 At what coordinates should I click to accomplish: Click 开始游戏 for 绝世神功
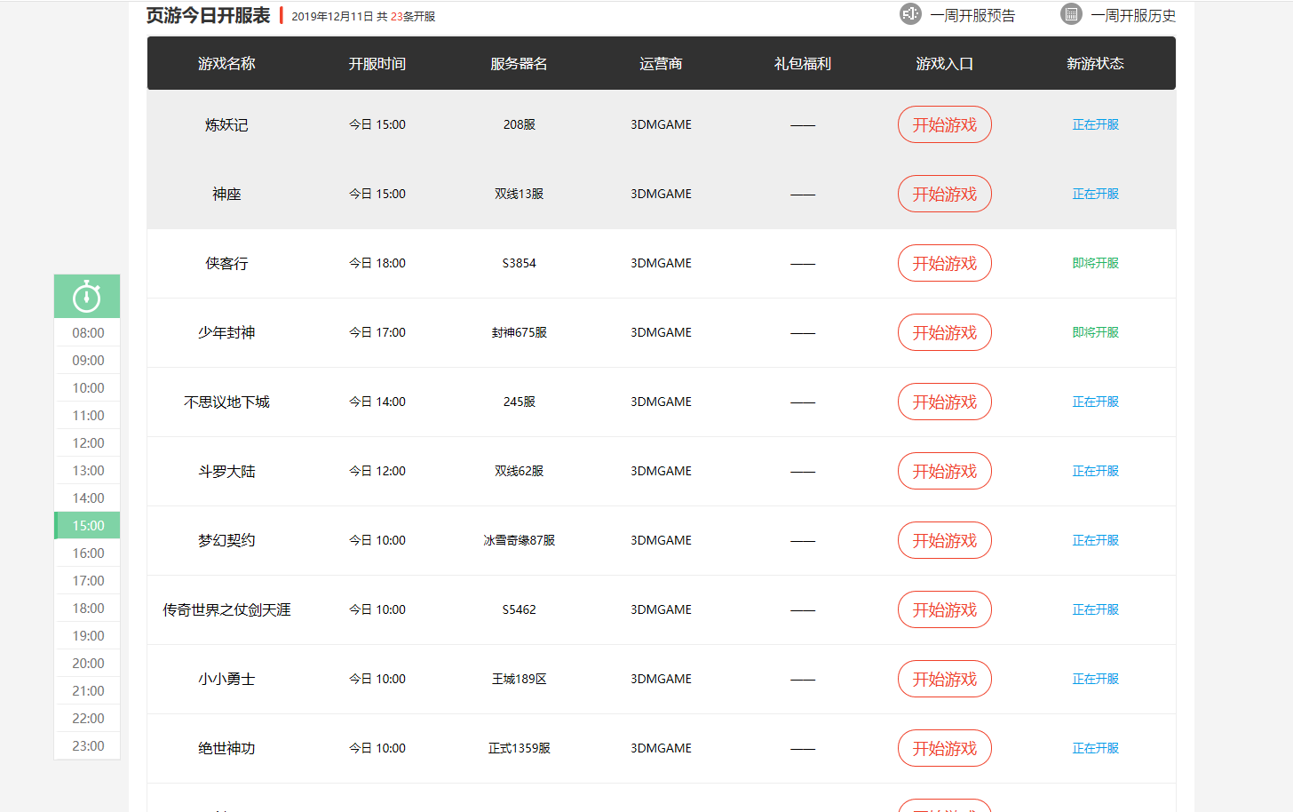click(945, 748)
